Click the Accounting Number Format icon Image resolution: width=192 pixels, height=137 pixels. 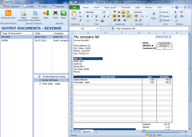click(136, 16)
